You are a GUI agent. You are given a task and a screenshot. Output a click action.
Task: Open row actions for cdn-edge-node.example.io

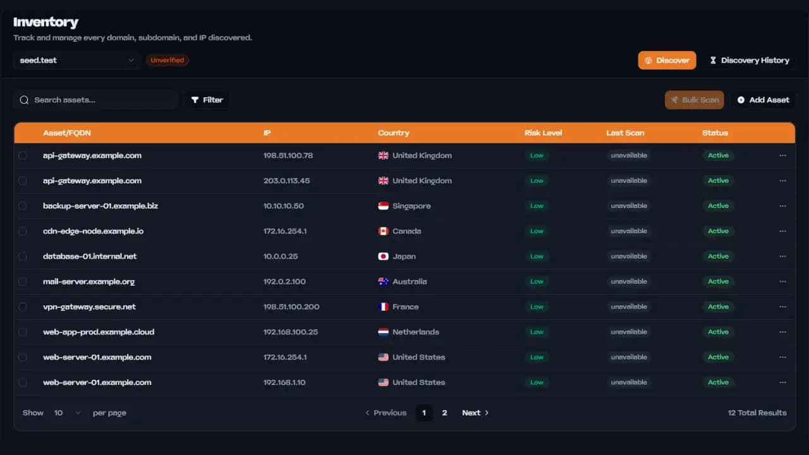tap(782, 231)
